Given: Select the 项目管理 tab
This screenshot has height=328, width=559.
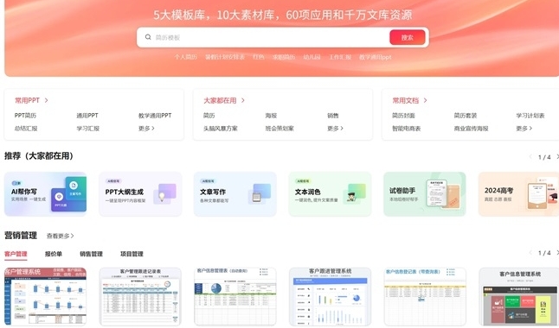Looking at the screenshot, I should click(132, 254).
